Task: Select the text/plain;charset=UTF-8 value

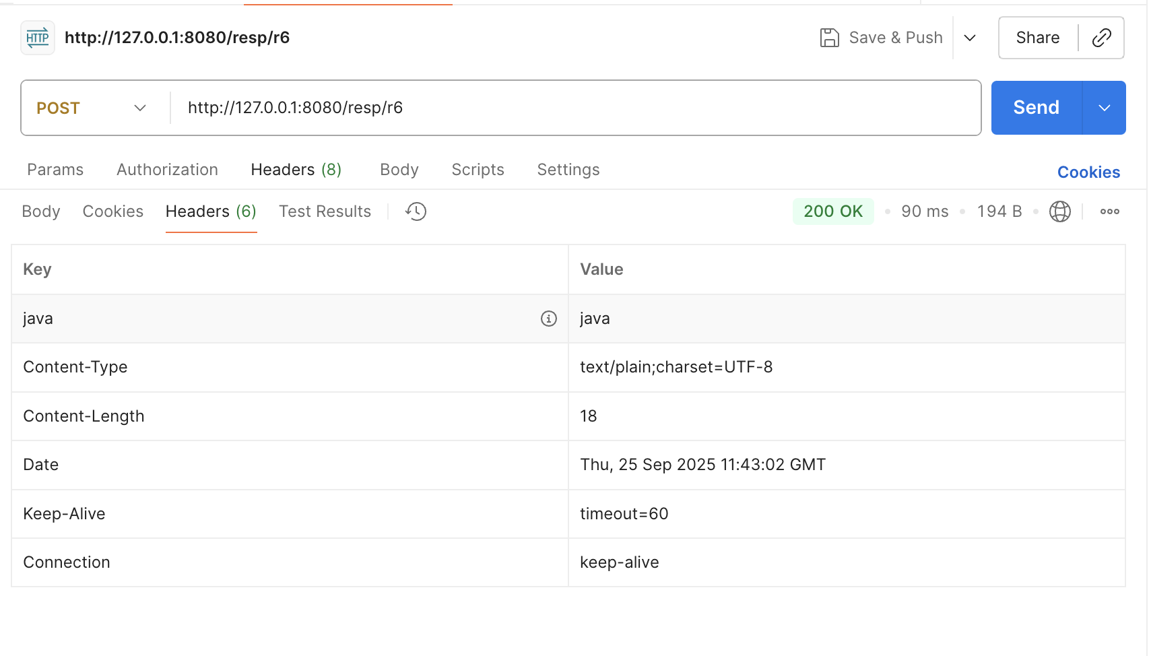Action: click(676, 367)
